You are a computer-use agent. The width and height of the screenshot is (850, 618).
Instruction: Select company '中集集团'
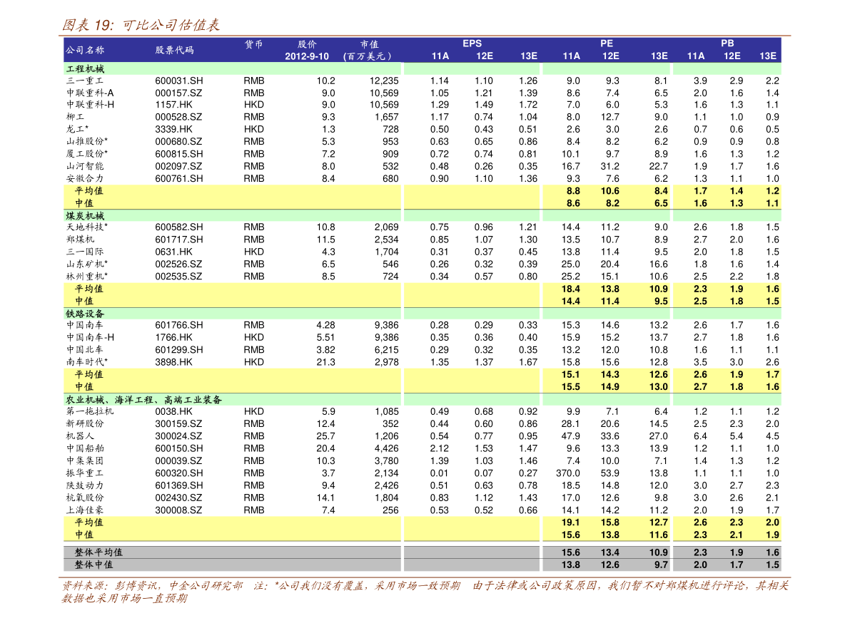click(x=84, y=461)
